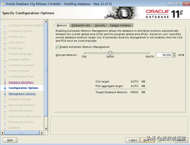
Task: Click the PGA aggregate target label
Action: tap(109, 86)
